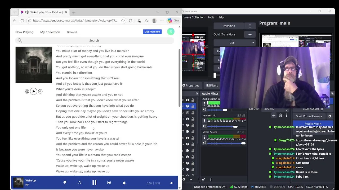
Task: Thumb down the song in Pandora player
Action: tap(65, 183)
